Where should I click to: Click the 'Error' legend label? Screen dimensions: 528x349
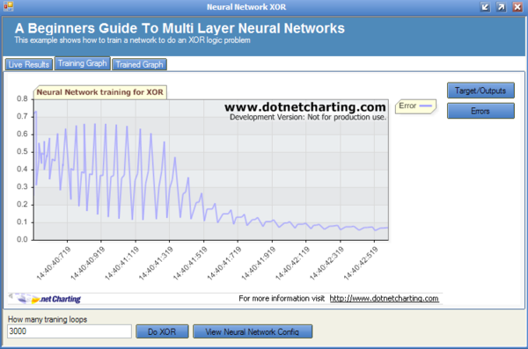[x=407, y=105]
